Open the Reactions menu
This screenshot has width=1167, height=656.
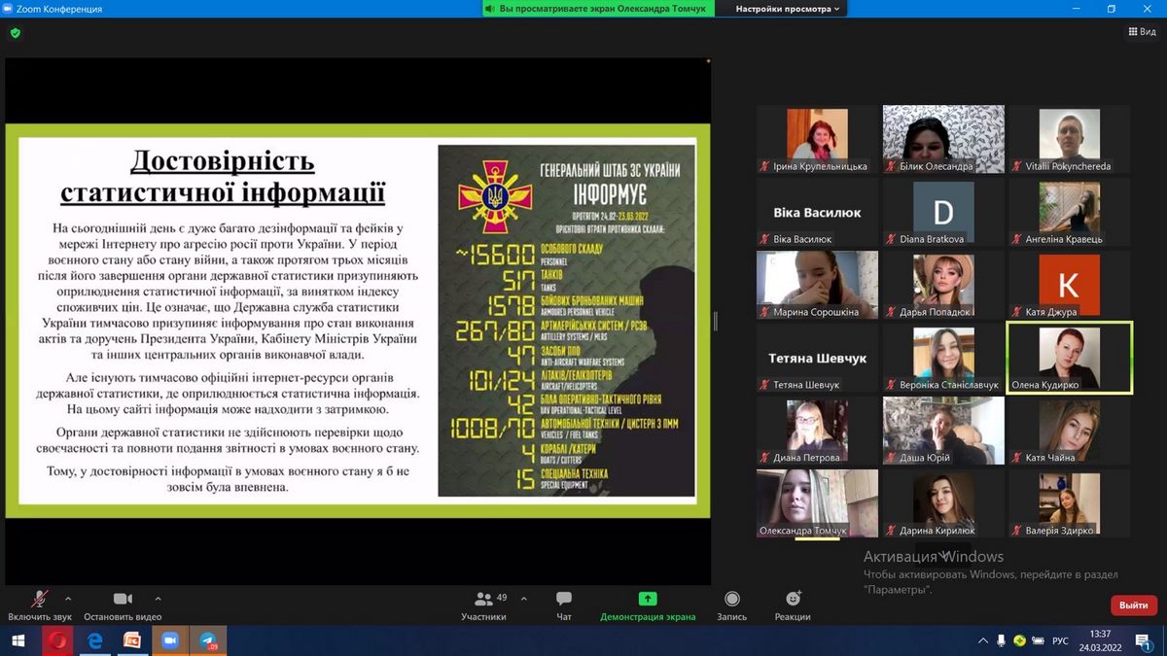pos(793,600)
